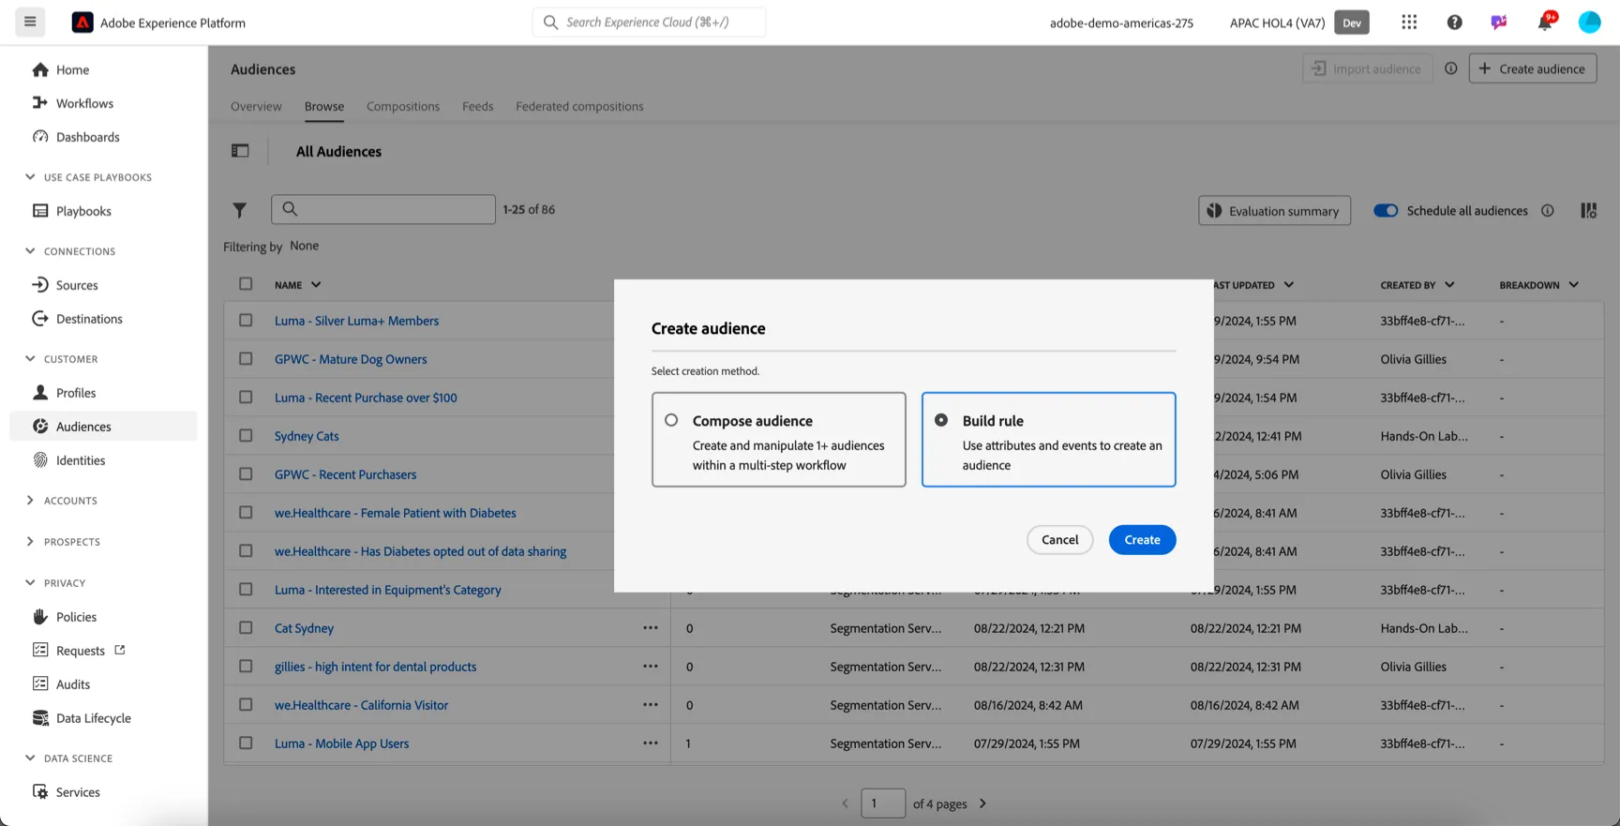
Task: Click info icon beside Schedule all audiences
Action: pos(1548,211)
